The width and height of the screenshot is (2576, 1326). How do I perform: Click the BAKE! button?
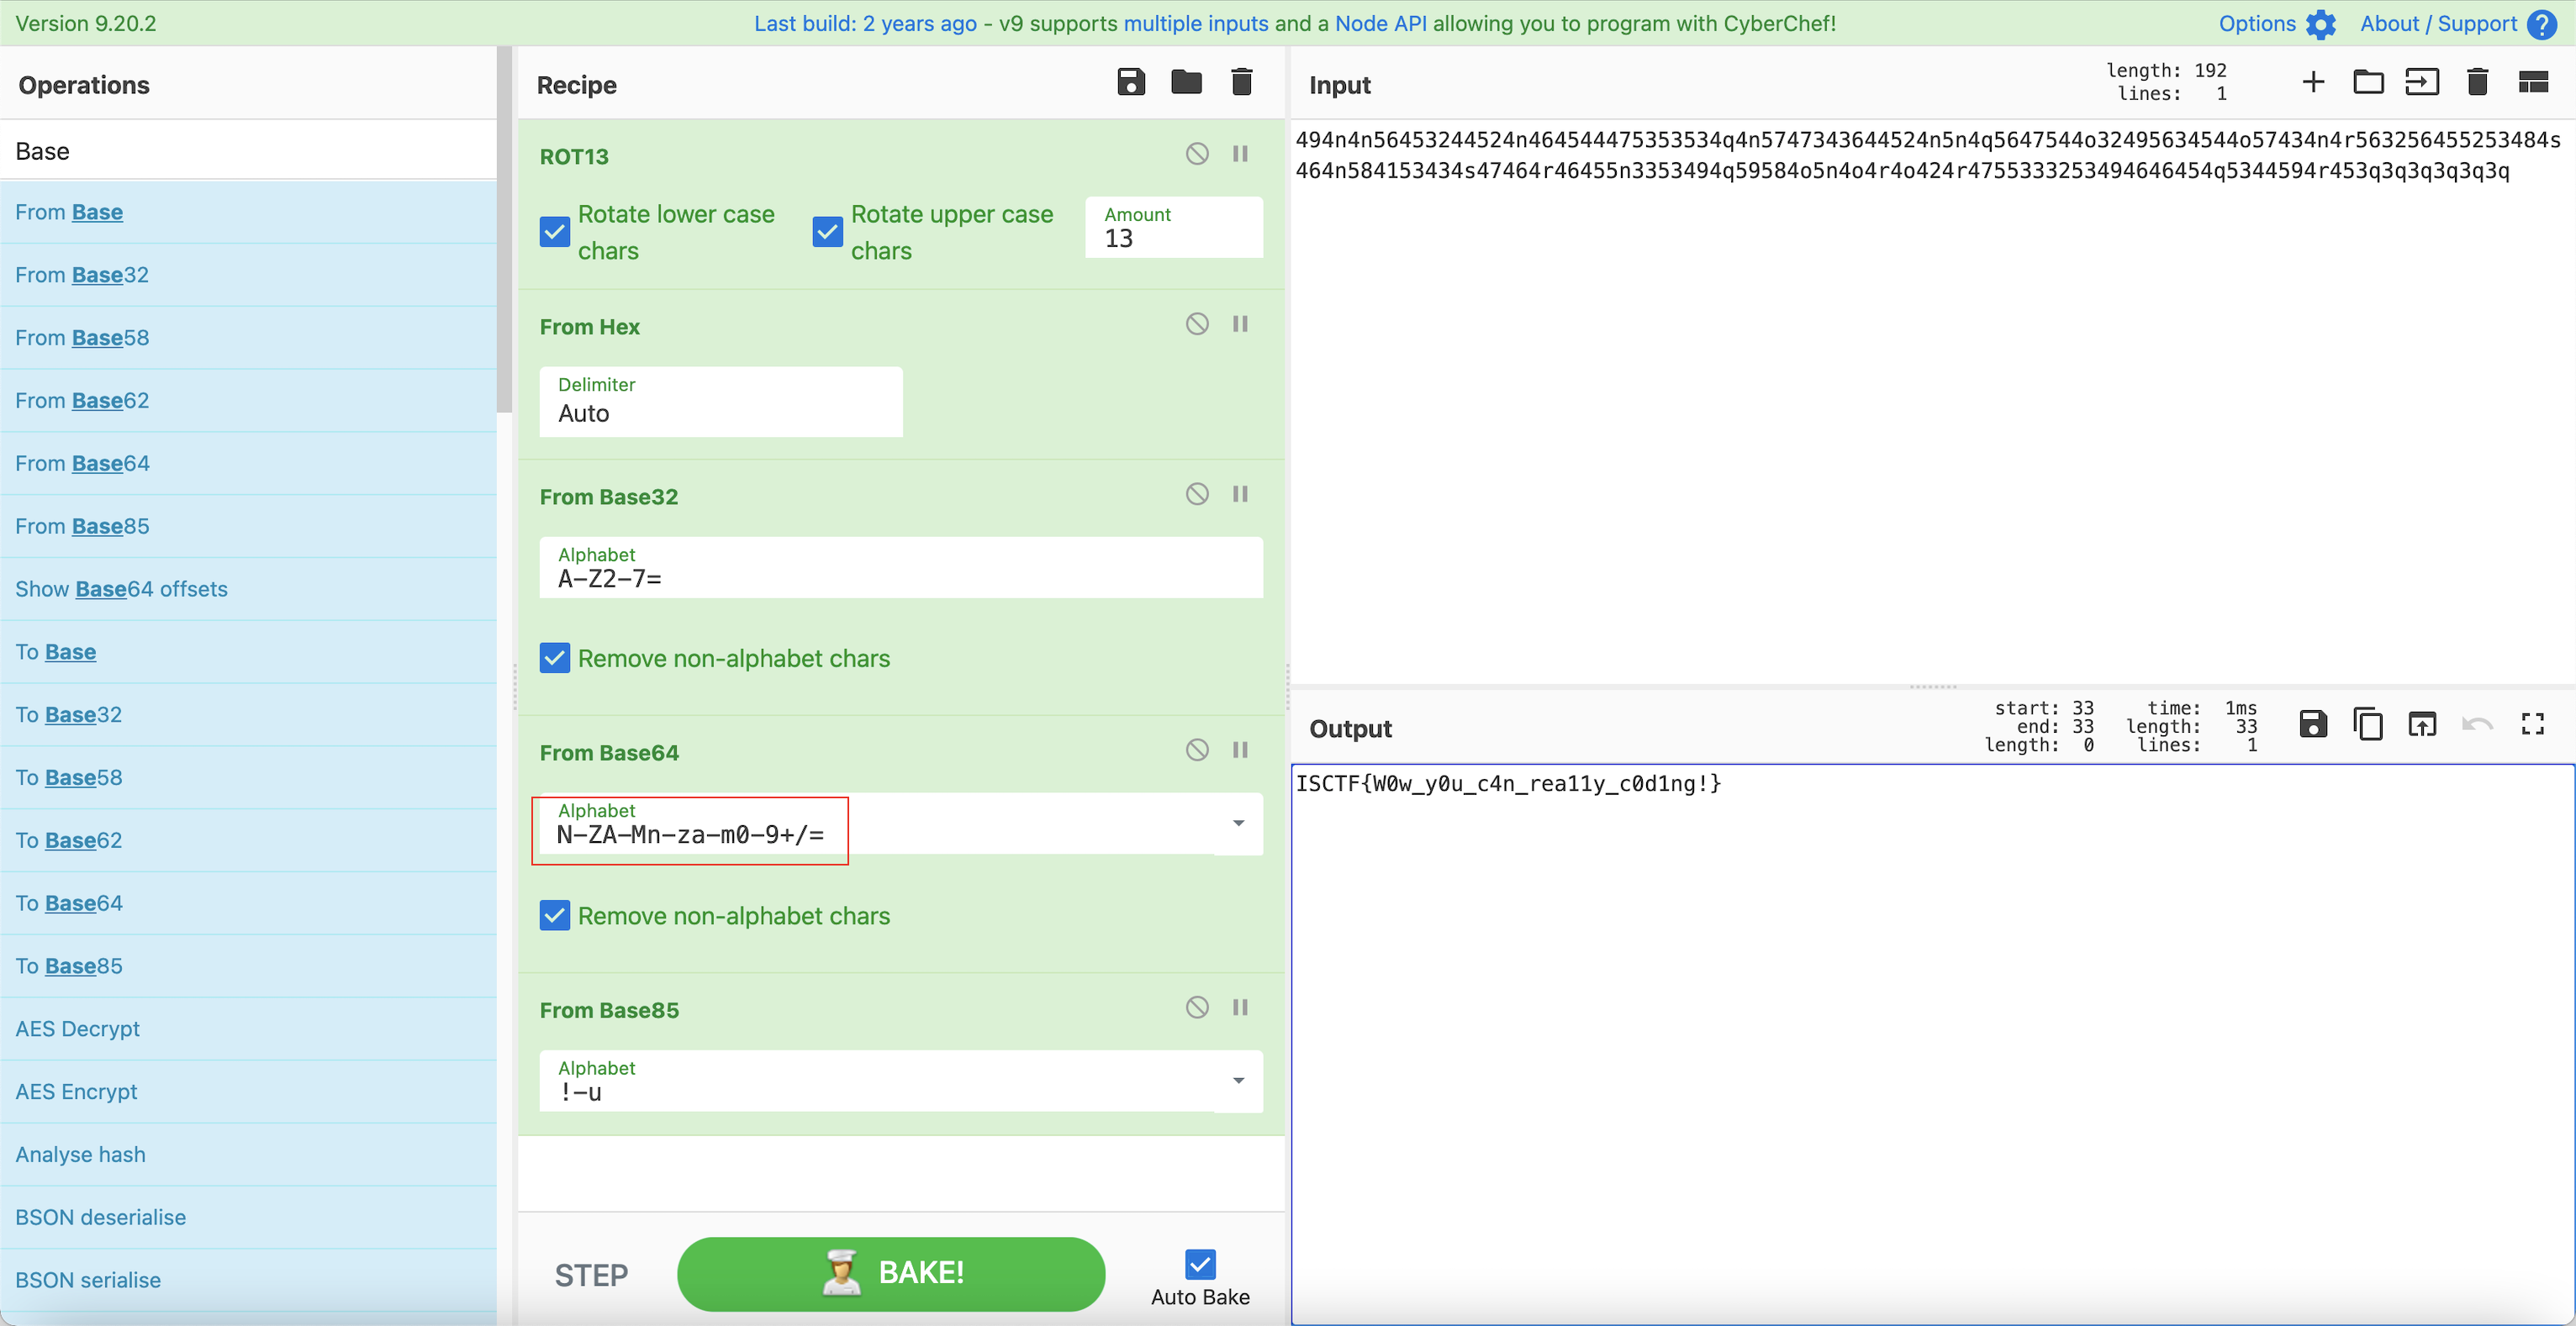(x=891, y=1273)
